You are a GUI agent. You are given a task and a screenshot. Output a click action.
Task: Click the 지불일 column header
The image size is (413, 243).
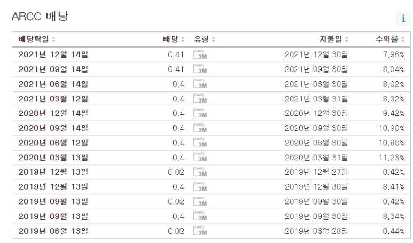[331, 39]
